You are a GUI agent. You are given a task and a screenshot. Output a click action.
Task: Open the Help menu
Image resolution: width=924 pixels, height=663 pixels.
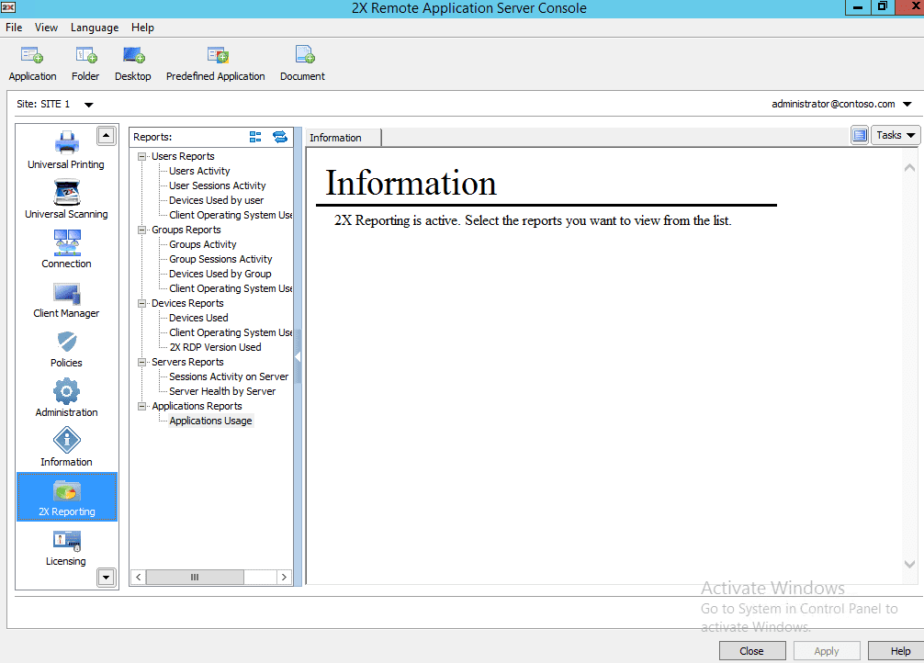[142, 28]
